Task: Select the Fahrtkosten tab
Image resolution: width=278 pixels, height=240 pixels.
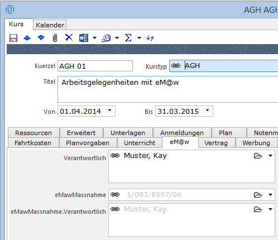Action: (x=33, y=143)
